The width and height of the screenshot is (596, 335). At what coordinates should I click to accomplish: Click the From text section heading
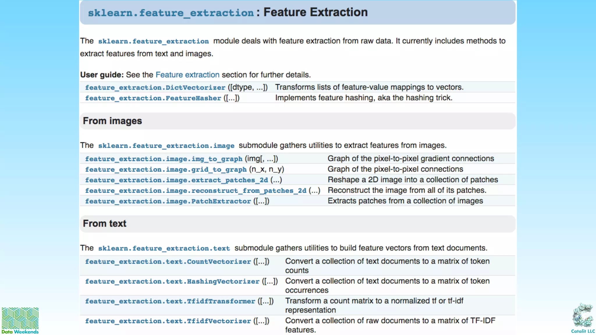(104, 224)
